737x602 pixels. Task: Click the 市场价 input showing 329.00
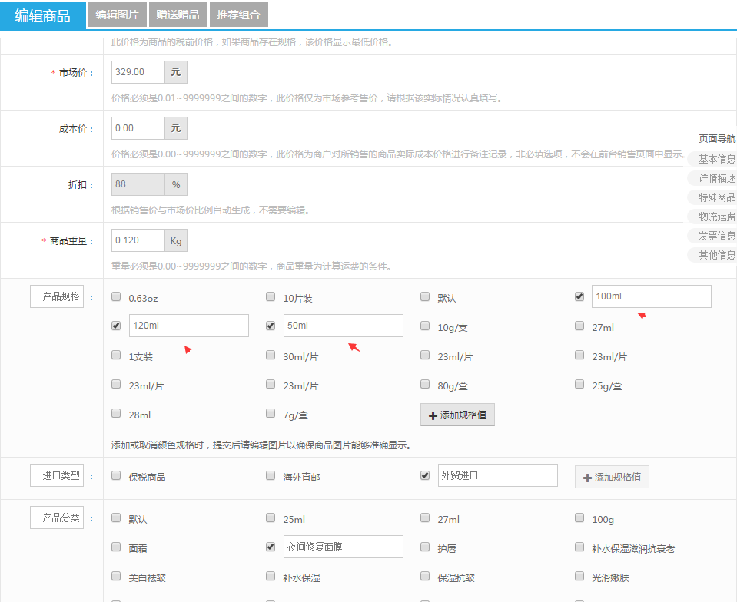[138, 72]
